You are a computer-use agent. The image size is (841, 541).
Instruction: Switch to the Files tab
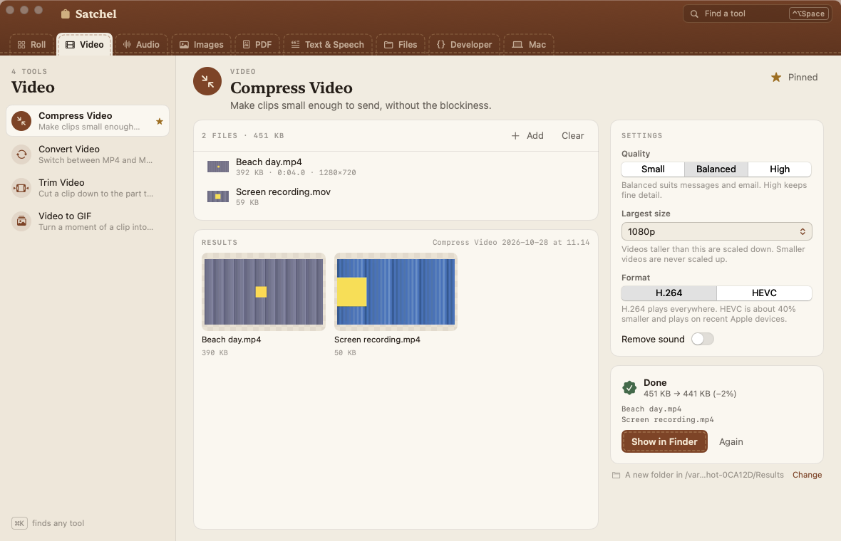(400, 44)
